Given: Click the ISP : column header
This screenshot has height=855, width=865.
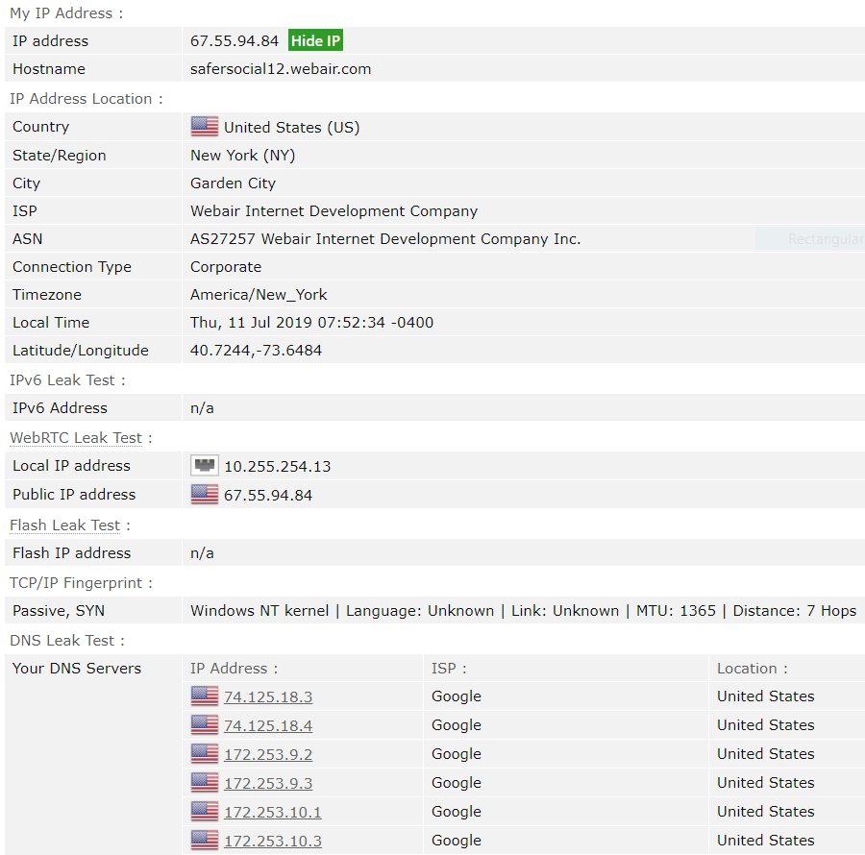Looking at the screenshot, I should pos(449,668).
